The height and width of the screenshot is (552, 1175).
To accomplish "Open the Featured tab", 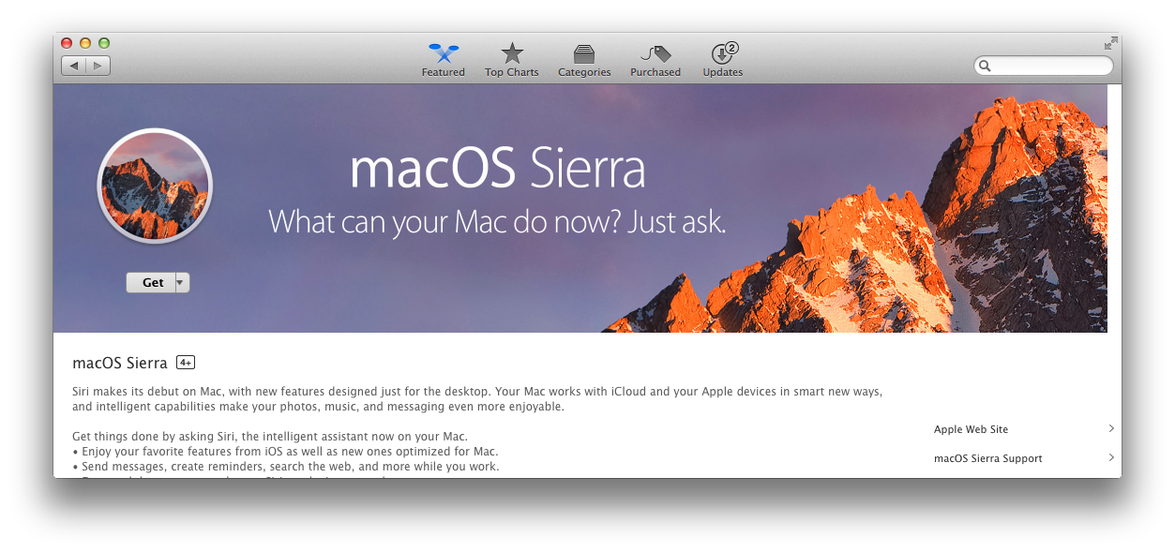I will coord(443,60).
